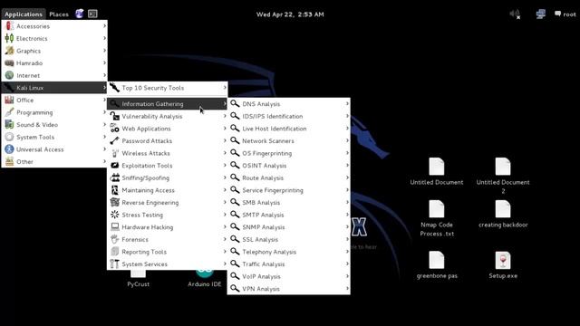Click the Forensics hand icon
The width and height of the screenshot is (580, 326).
click(115, 239)
